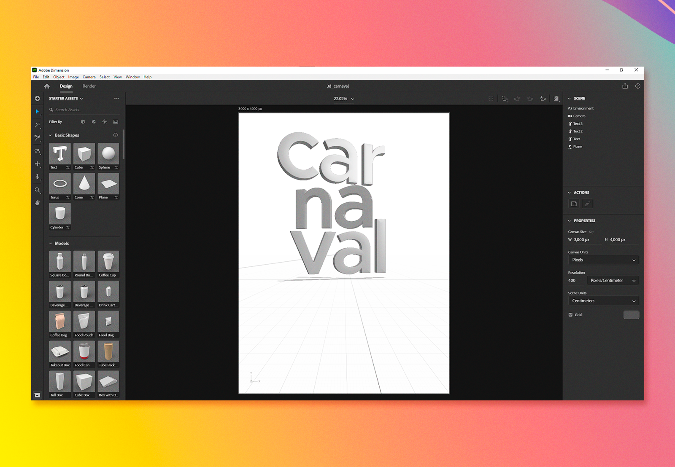Click the camera redo icon
The image size is (675, 467).
[x=530, y=99]
